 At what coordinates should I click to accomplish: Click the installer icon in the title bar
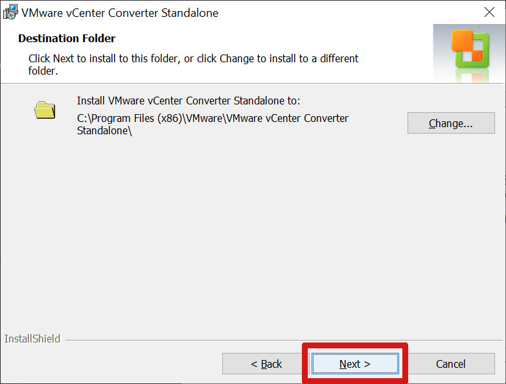(x=10, y=12)
